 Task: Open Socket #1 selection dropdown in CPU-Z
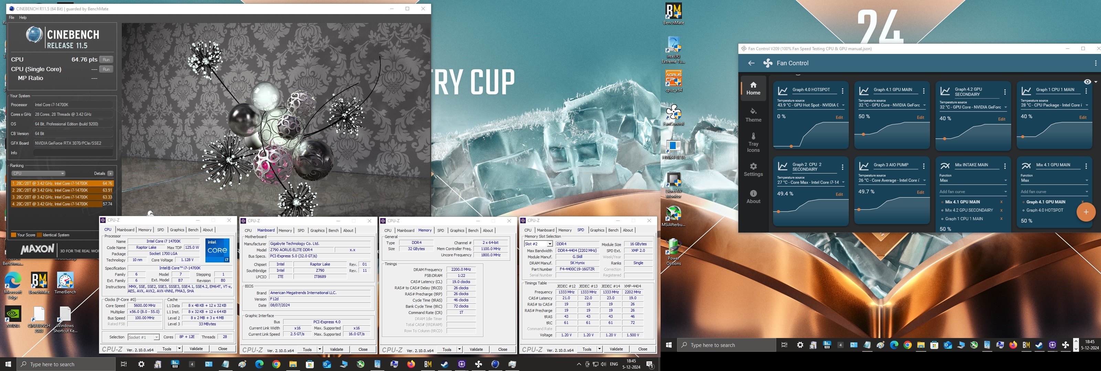coord(143,337)
